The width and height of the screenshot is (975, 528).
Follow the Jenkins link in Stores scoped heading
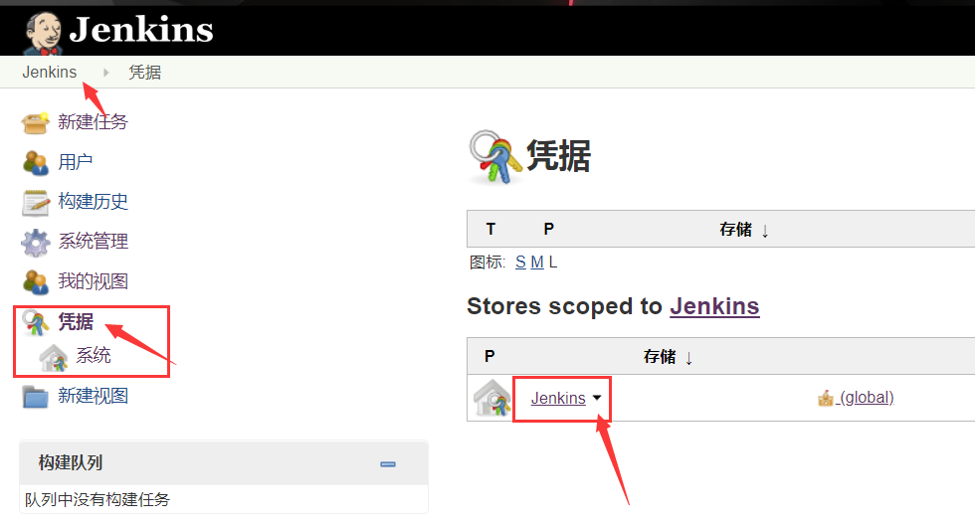tap(714, 306)
